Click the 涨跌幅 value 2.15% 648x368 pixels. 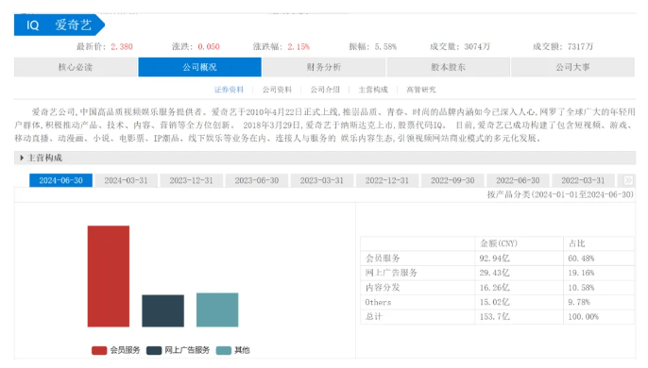click(298, 46)
